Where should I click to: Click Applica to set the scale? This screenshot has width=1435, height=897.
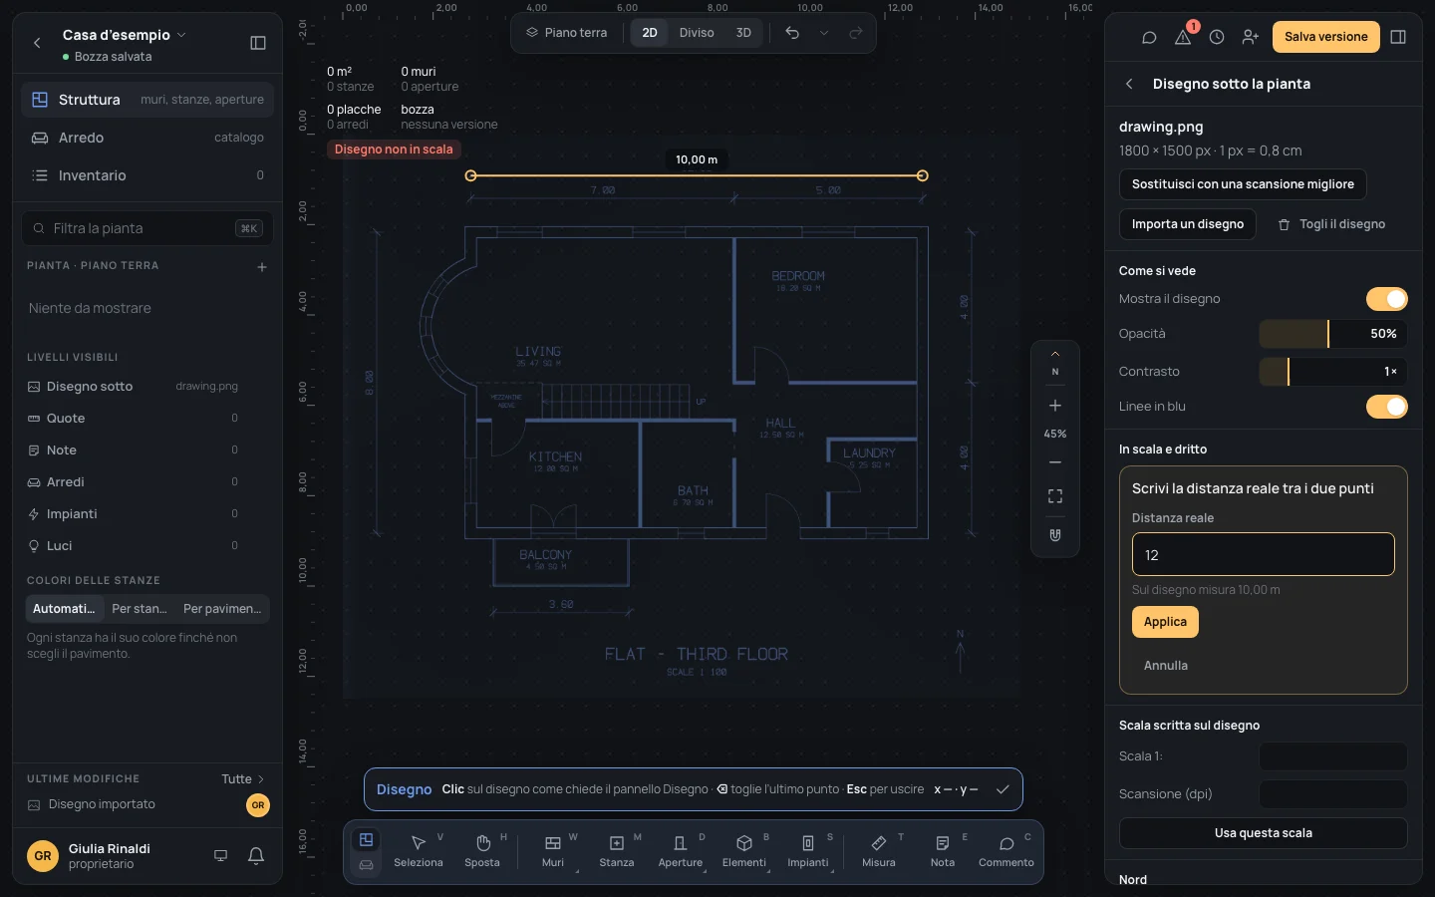1165,622
